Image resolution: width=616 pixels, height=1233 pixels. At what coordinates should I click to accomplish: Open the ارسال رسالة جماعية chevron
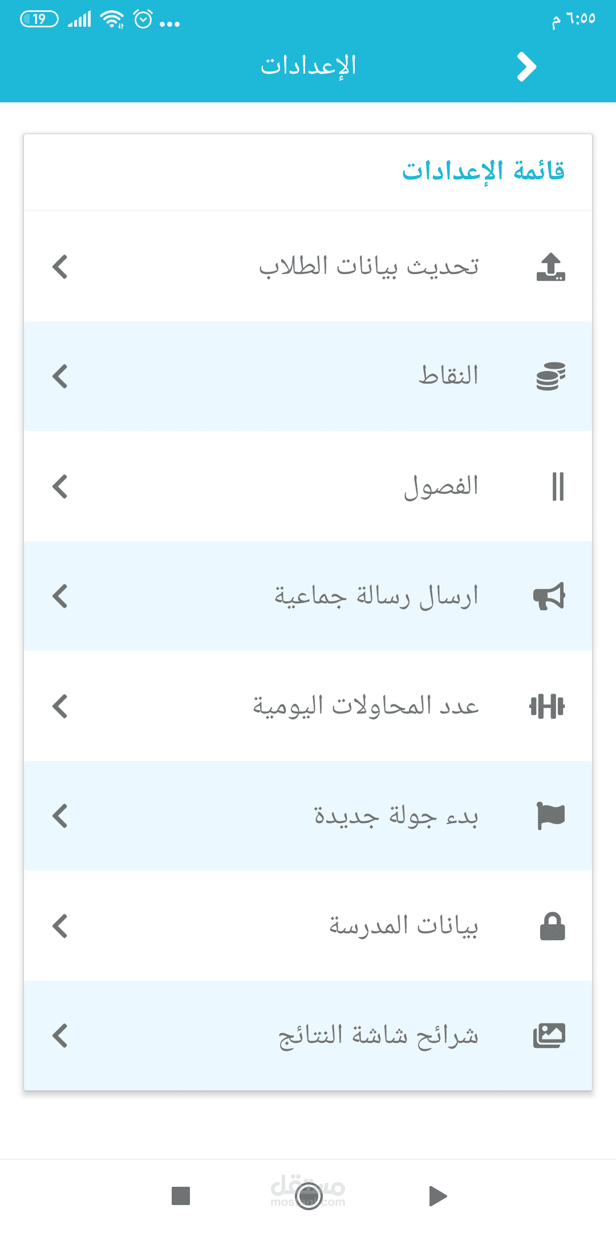coord(60,596)
